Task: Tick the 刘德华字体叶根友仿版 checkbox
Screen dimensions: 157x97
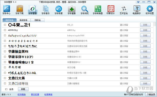Action: click(x=5, y=46)
